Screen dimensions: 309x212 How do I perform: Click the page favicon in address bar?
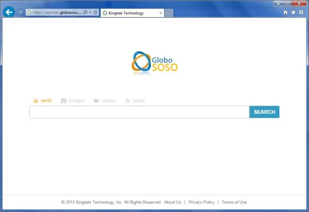click(29, 12)
